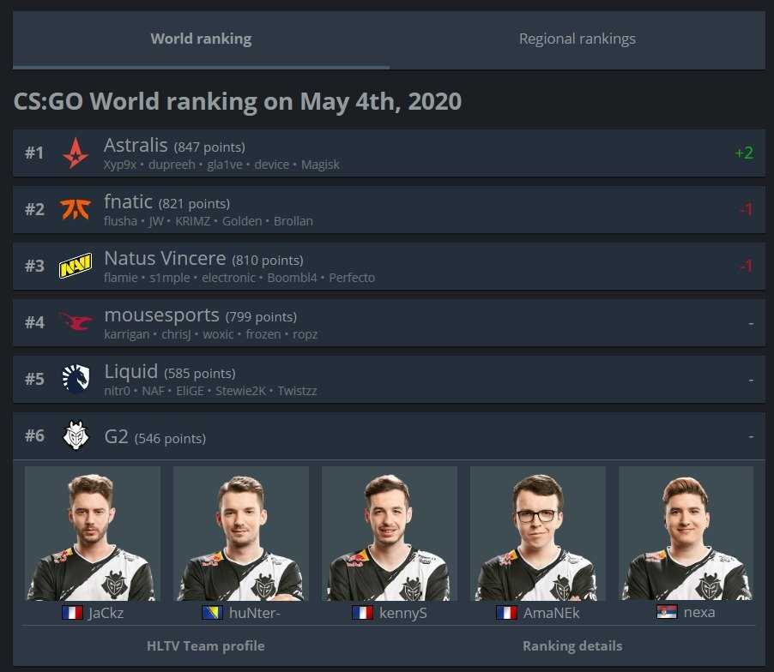774x672 pixels.
Task: Click the Bosnian flag beside huNter-
Action: coord(212,613)
